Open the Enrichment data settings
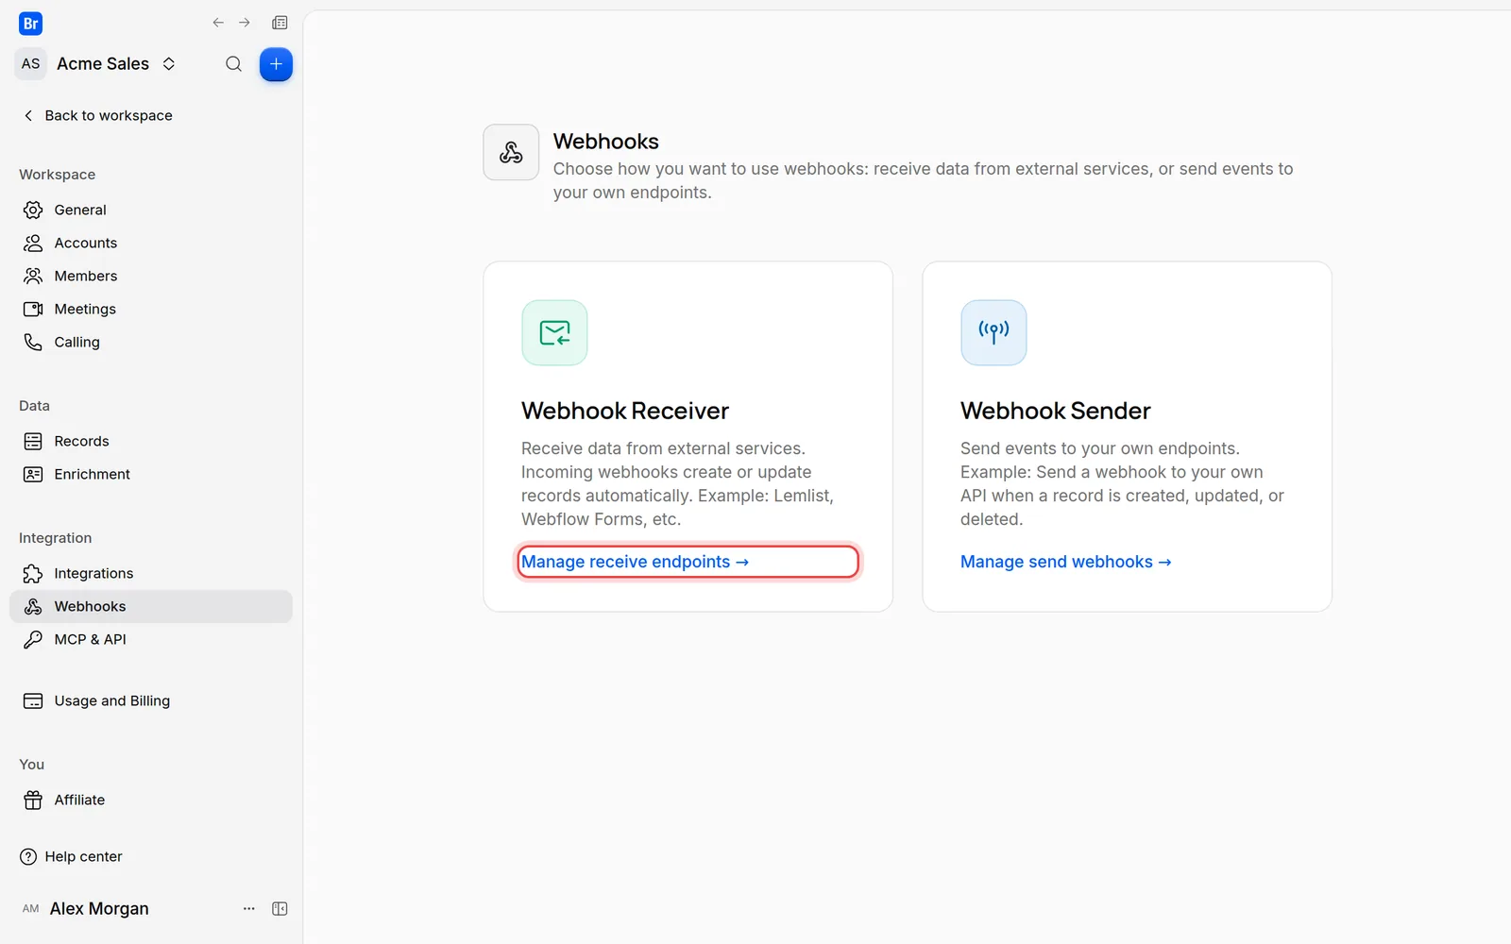The image size is (1511, 944). click(151, 474)
